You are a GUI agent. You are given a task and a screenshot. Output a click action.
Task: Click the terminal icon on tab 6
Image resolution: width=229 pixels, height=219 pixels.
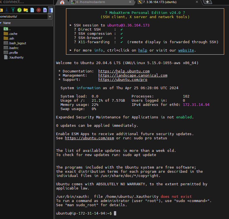point(73,2)
